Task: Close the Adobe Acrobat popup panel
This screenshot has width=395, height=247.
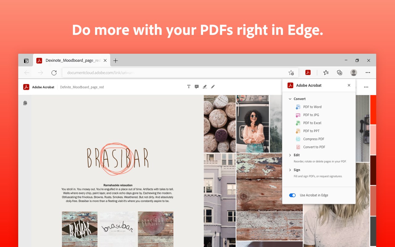Action: (x=349, y=85)
